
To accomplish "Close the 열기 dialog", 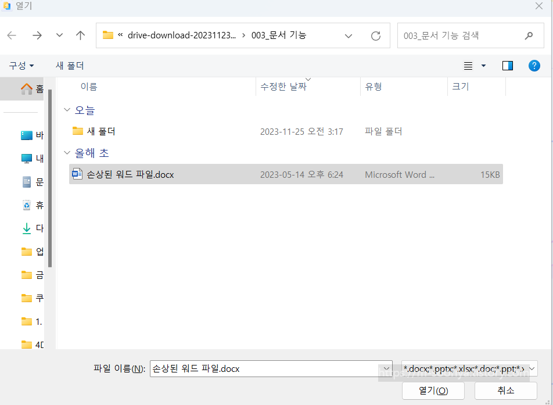I will pyautogui.click(x=539, y=6).
